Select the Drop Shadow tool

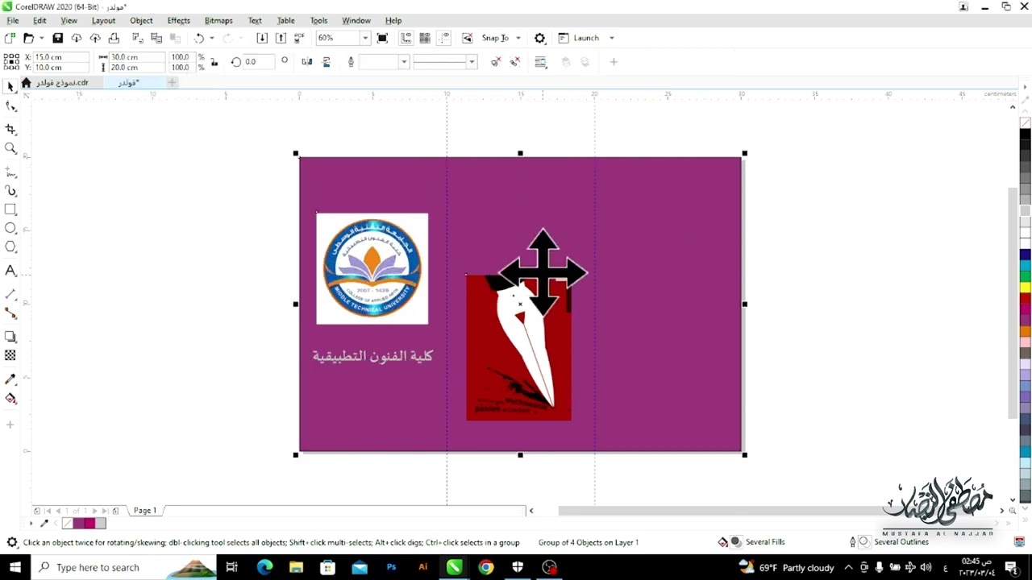[10, 337]
